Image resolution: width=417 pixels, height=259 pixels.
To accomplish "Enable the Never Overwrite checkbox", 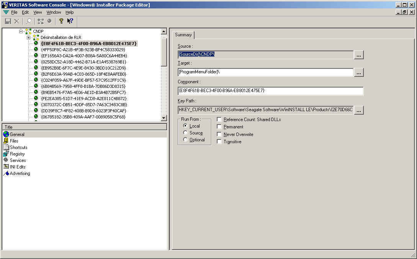I will [x=219, y=134].
